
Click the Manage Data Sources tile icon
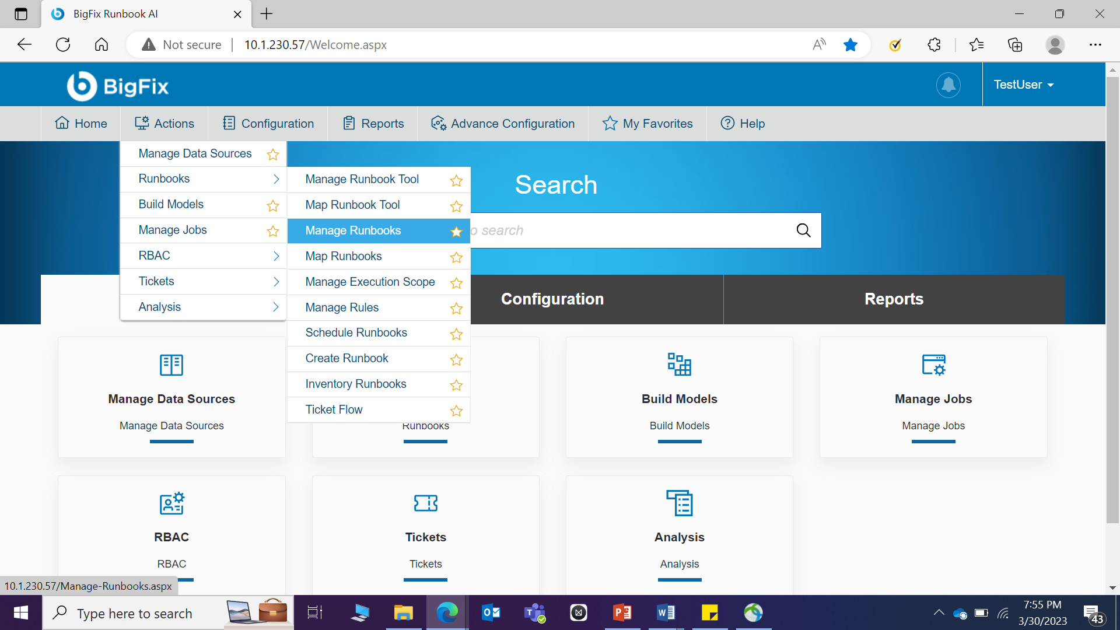171,365
